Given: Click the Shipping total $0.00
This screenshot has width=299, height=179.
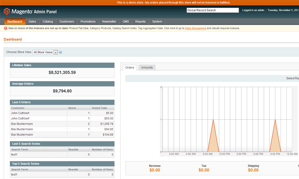Looking at the screenshot, I should click(x=253, y=170).
